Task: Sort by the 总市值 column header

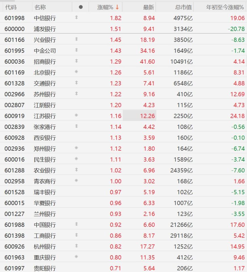Action: [183, 7]
